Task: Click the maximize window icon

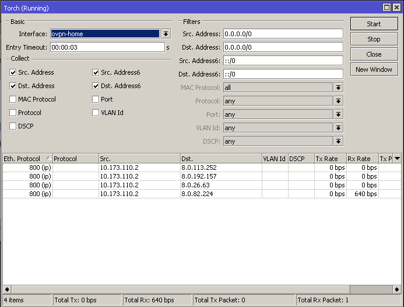Action: tap(387, 8)
